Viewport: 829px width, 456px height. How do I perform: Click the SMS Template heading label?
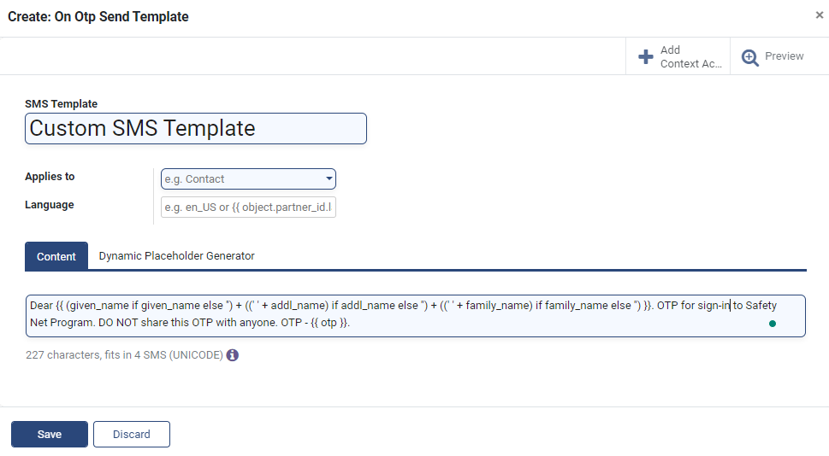coord(62,104)
